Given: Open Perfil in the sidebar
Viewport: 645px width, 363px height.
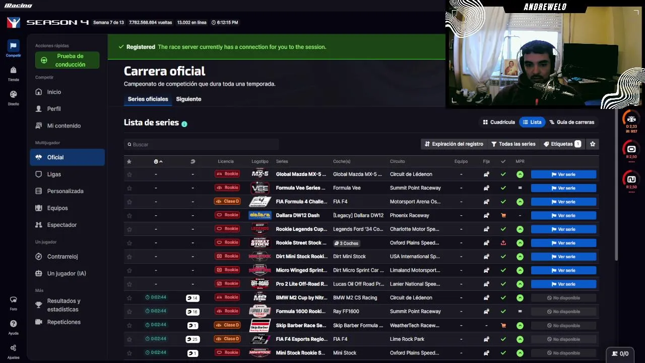Looking at the screenshot, I should [67, 109].
